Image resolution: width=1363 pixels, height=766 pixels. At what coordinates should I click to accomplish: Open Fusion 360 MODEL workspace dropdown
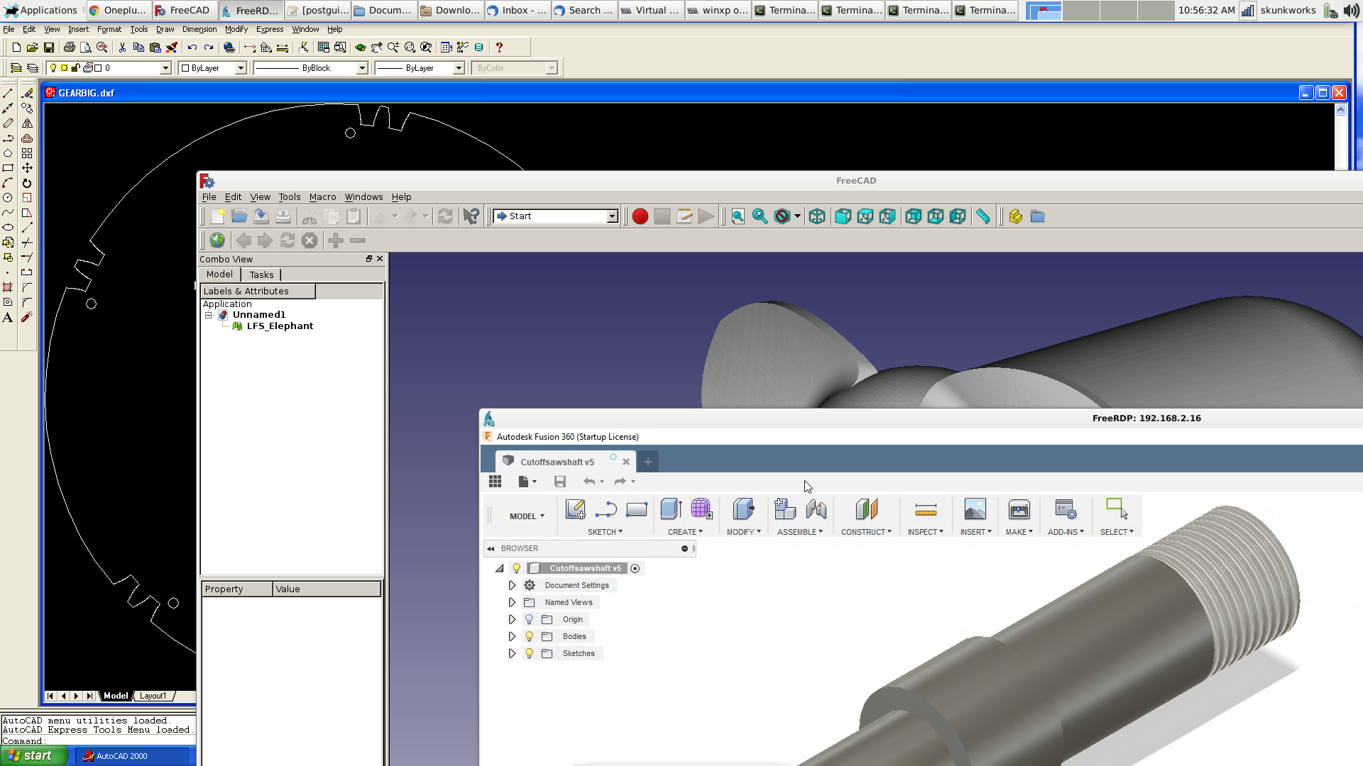tap(527, 516)
